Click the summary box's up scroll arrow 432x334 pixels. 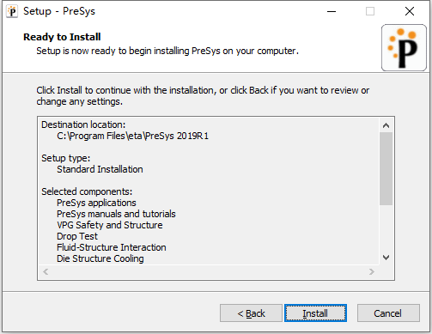pyautogui.click(x=386, y=125)
